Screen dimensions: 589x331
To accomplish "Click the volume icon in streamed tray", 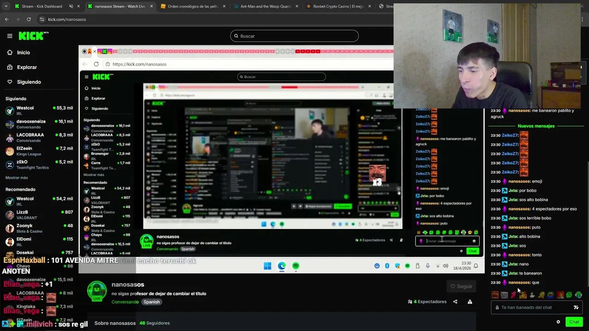I will [445, 266].
